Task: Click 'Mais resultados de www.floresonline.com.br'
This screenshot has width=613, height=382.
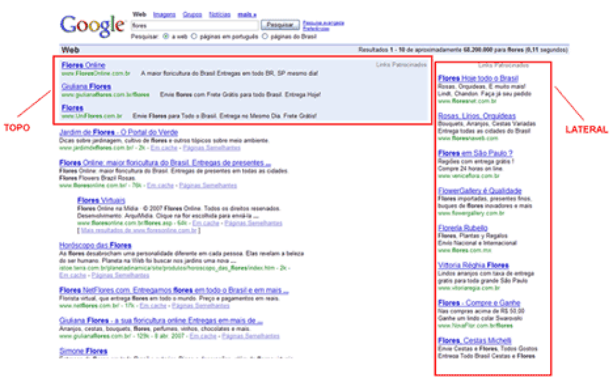Action: point(139,230)
